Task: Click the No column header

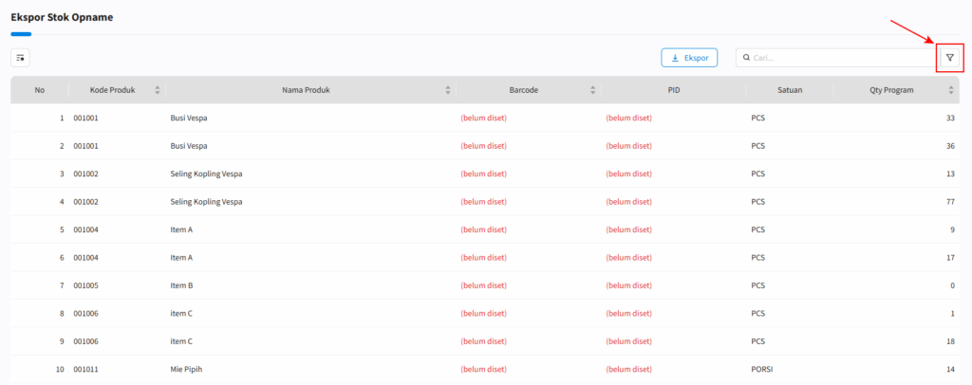Action: tap(40, 90)
